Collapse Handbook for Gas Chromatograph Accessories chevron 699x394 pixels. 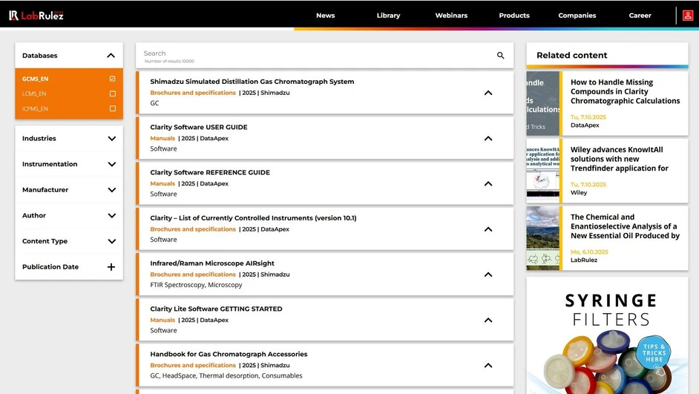point(488,365)
